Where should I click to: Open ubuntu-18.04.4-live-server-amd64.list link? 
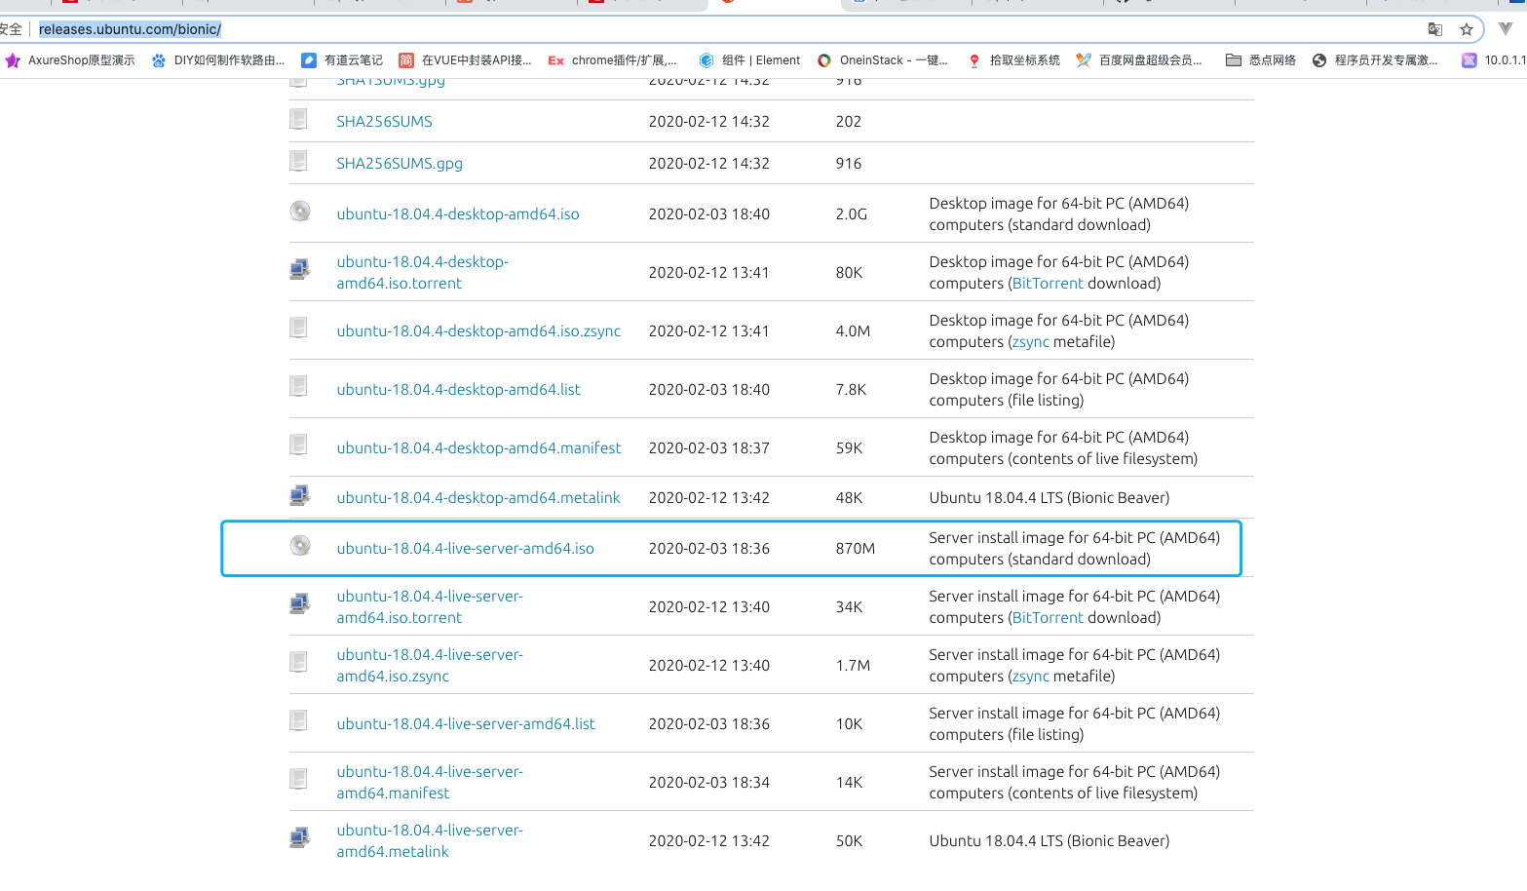click(466, 724)
